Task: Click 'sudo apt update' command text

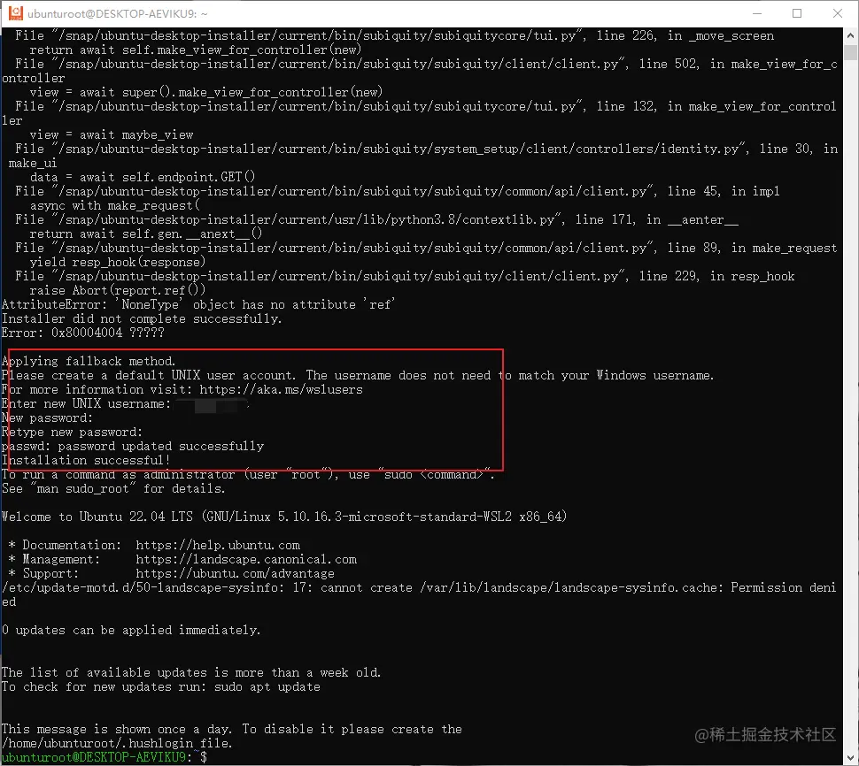Action: 267,687
